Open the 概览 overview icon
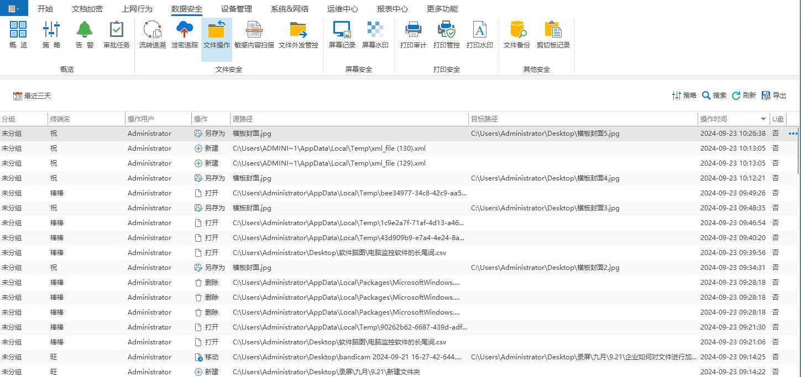Screen dimensions: 801x377 18,35
